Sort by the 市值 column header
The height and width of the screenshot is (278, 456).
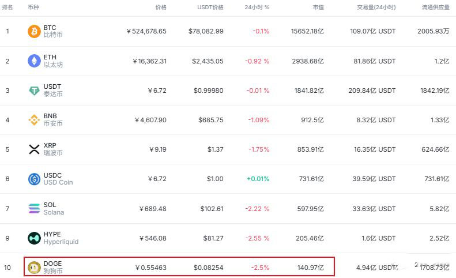[318, 7]
